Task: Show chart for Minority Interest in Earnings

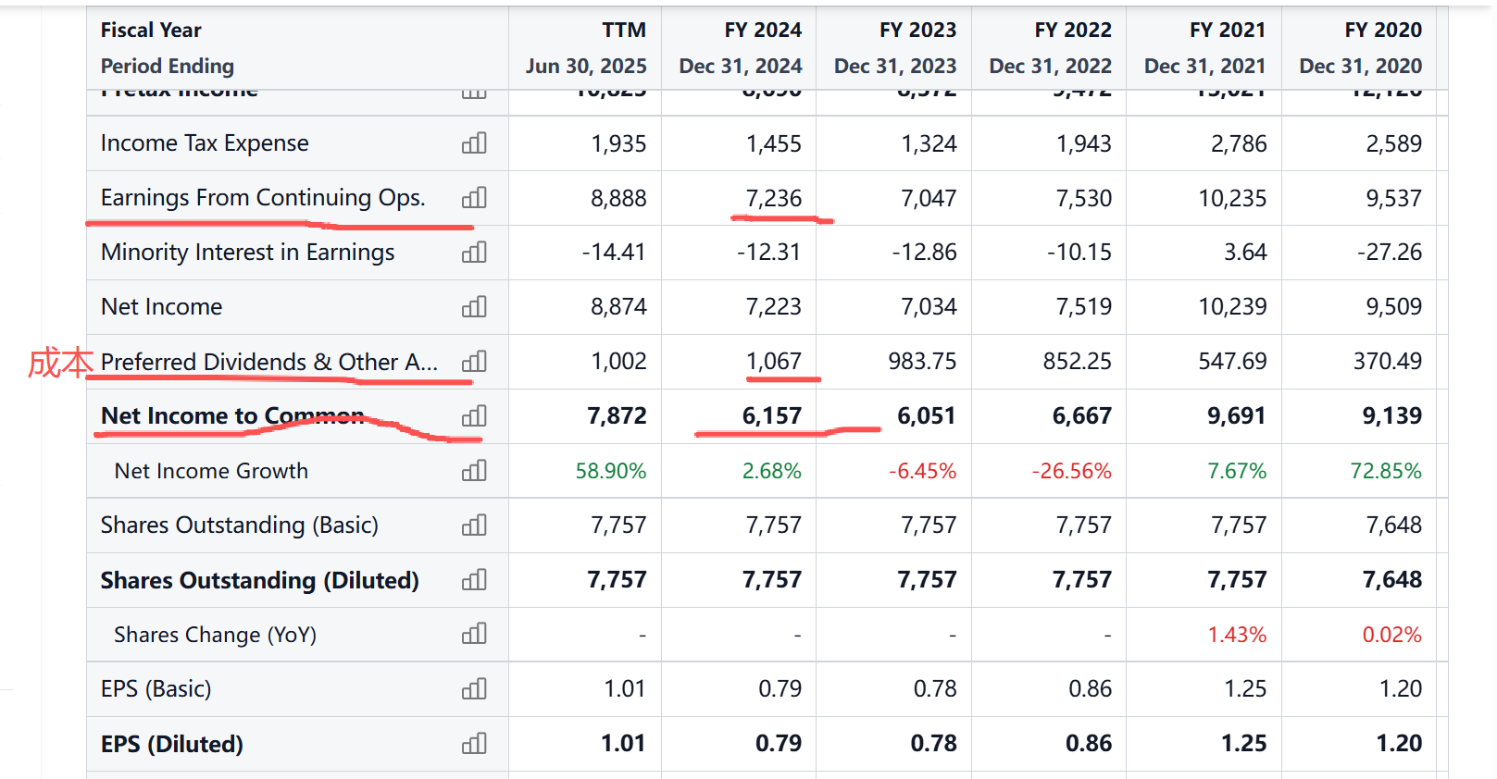Action: coord(474,253)
